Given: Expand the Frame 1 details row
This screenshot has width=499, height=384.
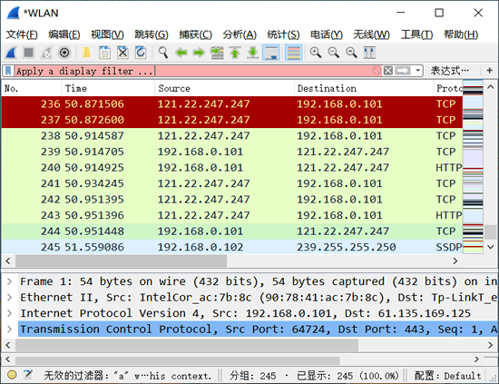Looking at the screenshot, I should tap(10, 281).
